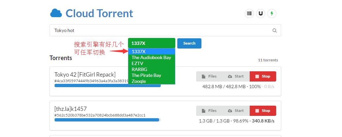Stop the Tokyo 42 torrent
Image resolution: width=342 pixels, height=137 pixels.
coord(263,76)
